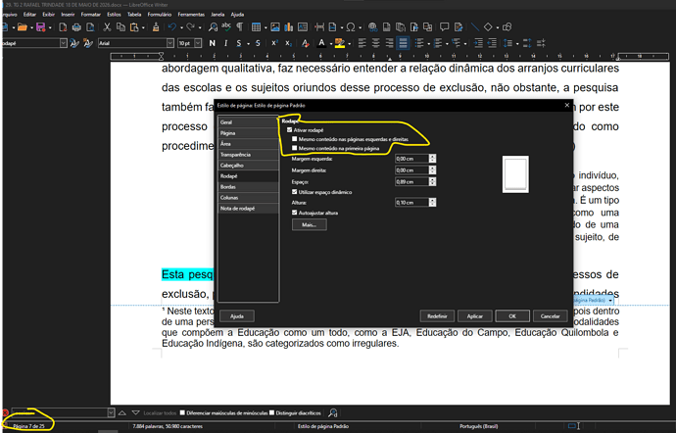Click the Ajuda button in the dialog
The width and height of the screenshot is (676, 433).
[x=237, y=316]
